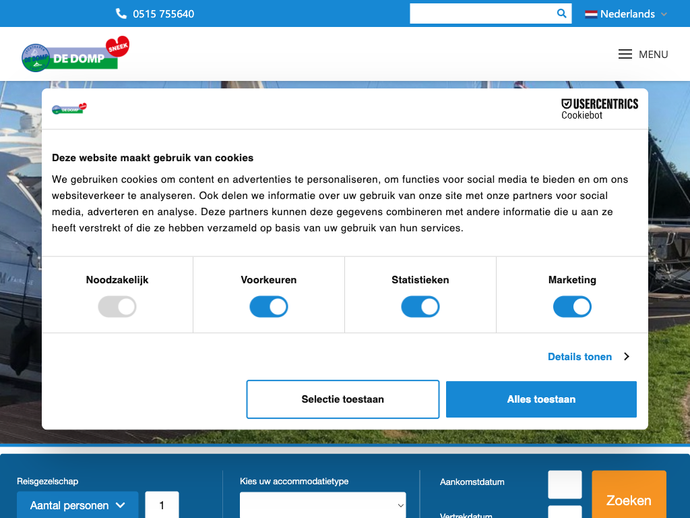Image resolution: width=690 pixels, height=518 pixels.
Task: Open the Details tonen link
Action: pos(579,357)
